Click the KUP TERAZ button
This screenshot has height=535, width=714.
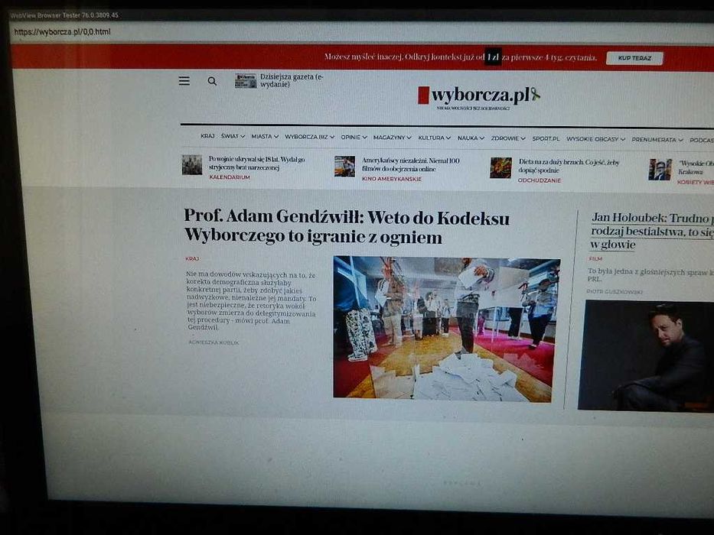tap(634, 58)
